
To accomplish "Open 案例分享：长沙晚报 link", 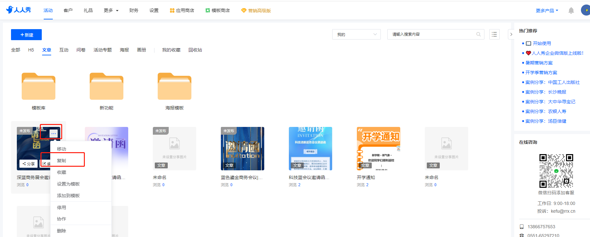I will [546, 92].
